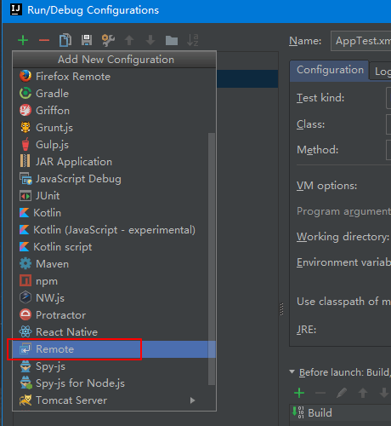Click into the Name input field
Image resolution: width=391 pixels, height=426 pixels.
coord(360,41)
